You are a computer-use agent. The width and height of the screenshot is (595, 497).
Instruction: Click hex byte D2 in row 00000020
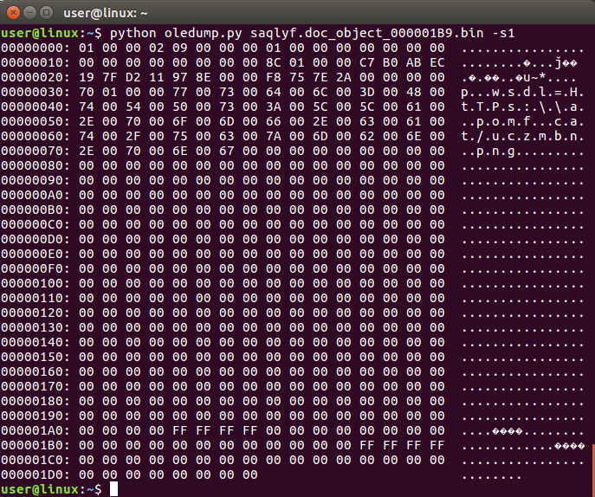(133, 77)
